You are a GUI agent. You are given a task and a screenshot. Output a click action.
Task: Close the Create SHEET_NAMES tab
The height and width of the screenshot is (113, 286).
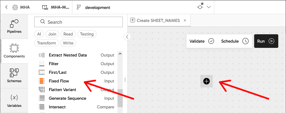coord(185,20)
